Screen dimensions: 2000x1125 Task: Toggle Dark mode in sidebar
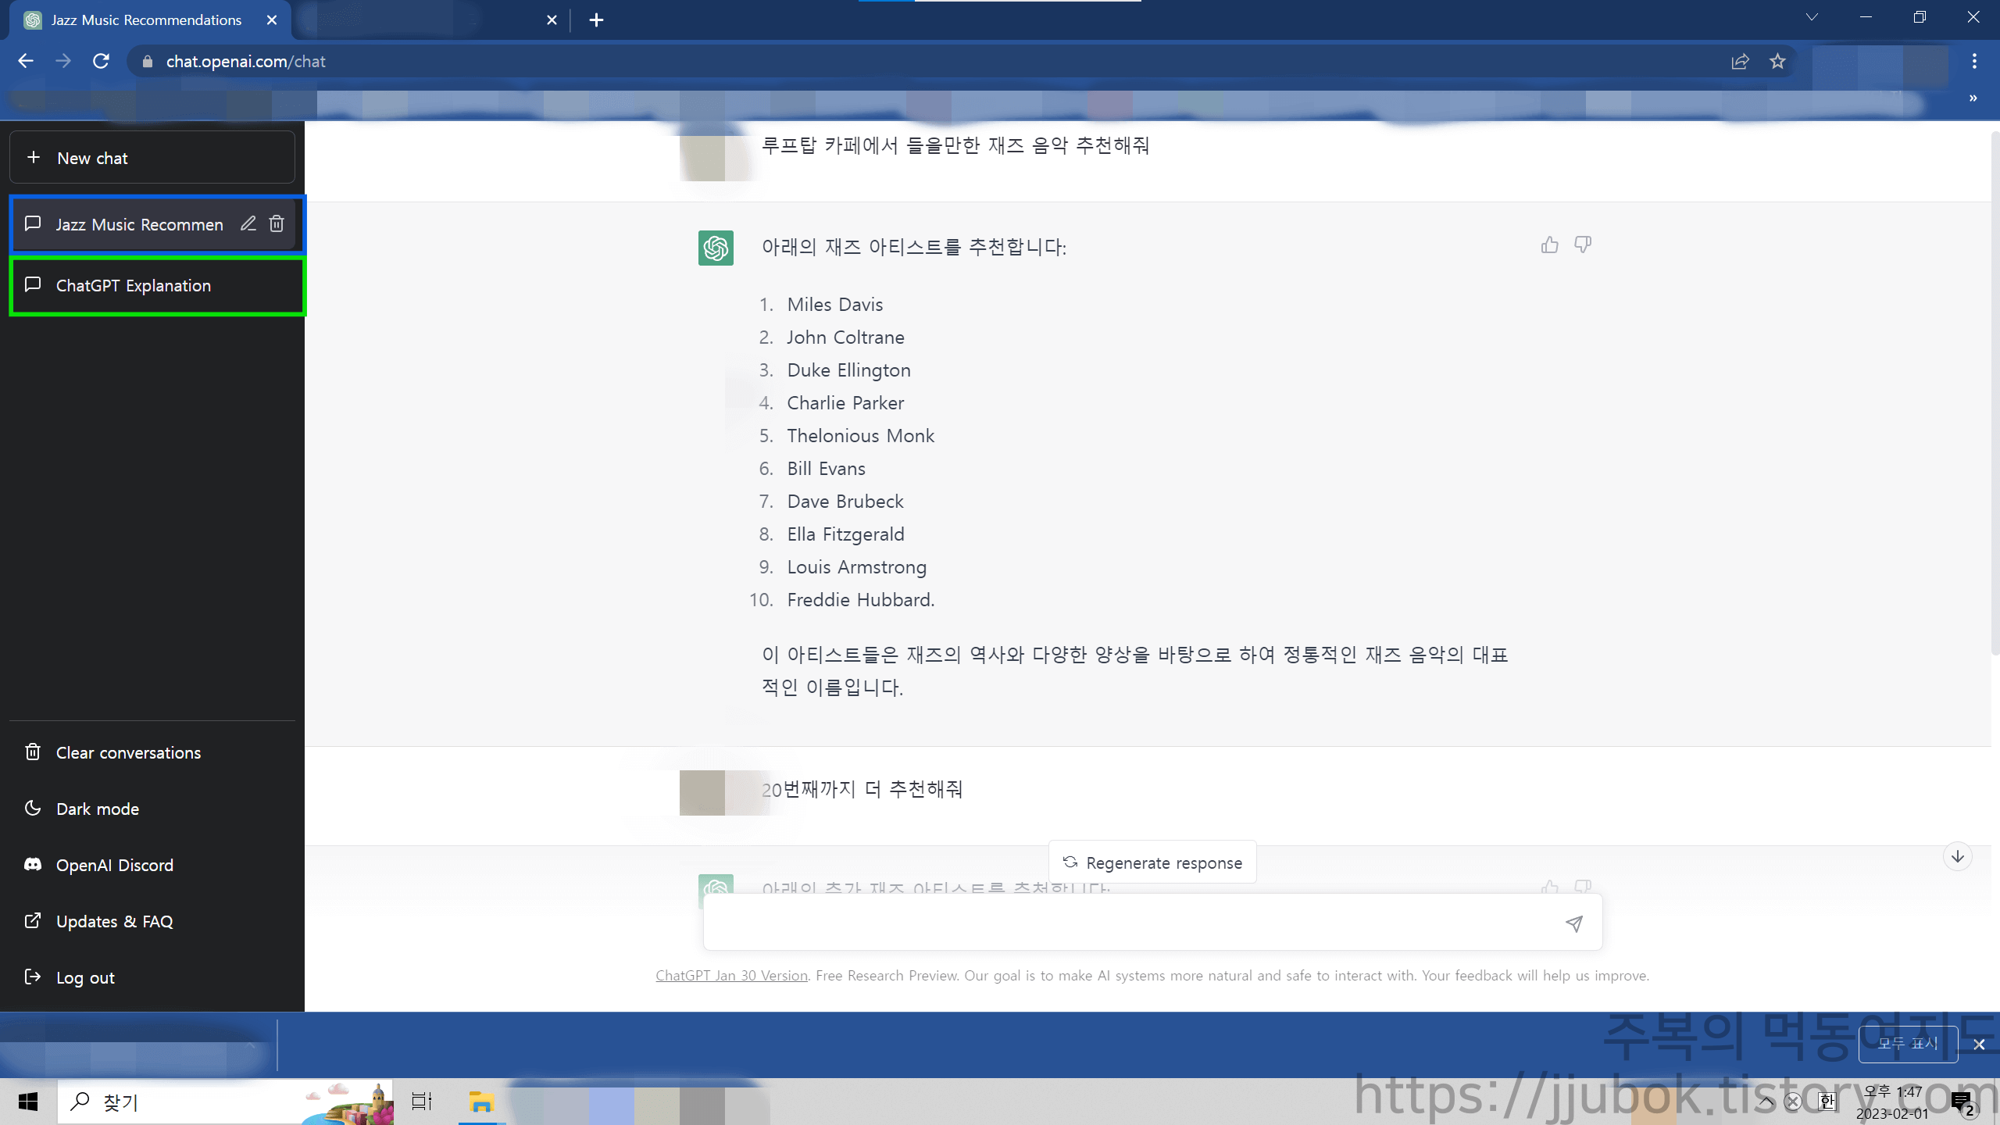coord(97,809)
